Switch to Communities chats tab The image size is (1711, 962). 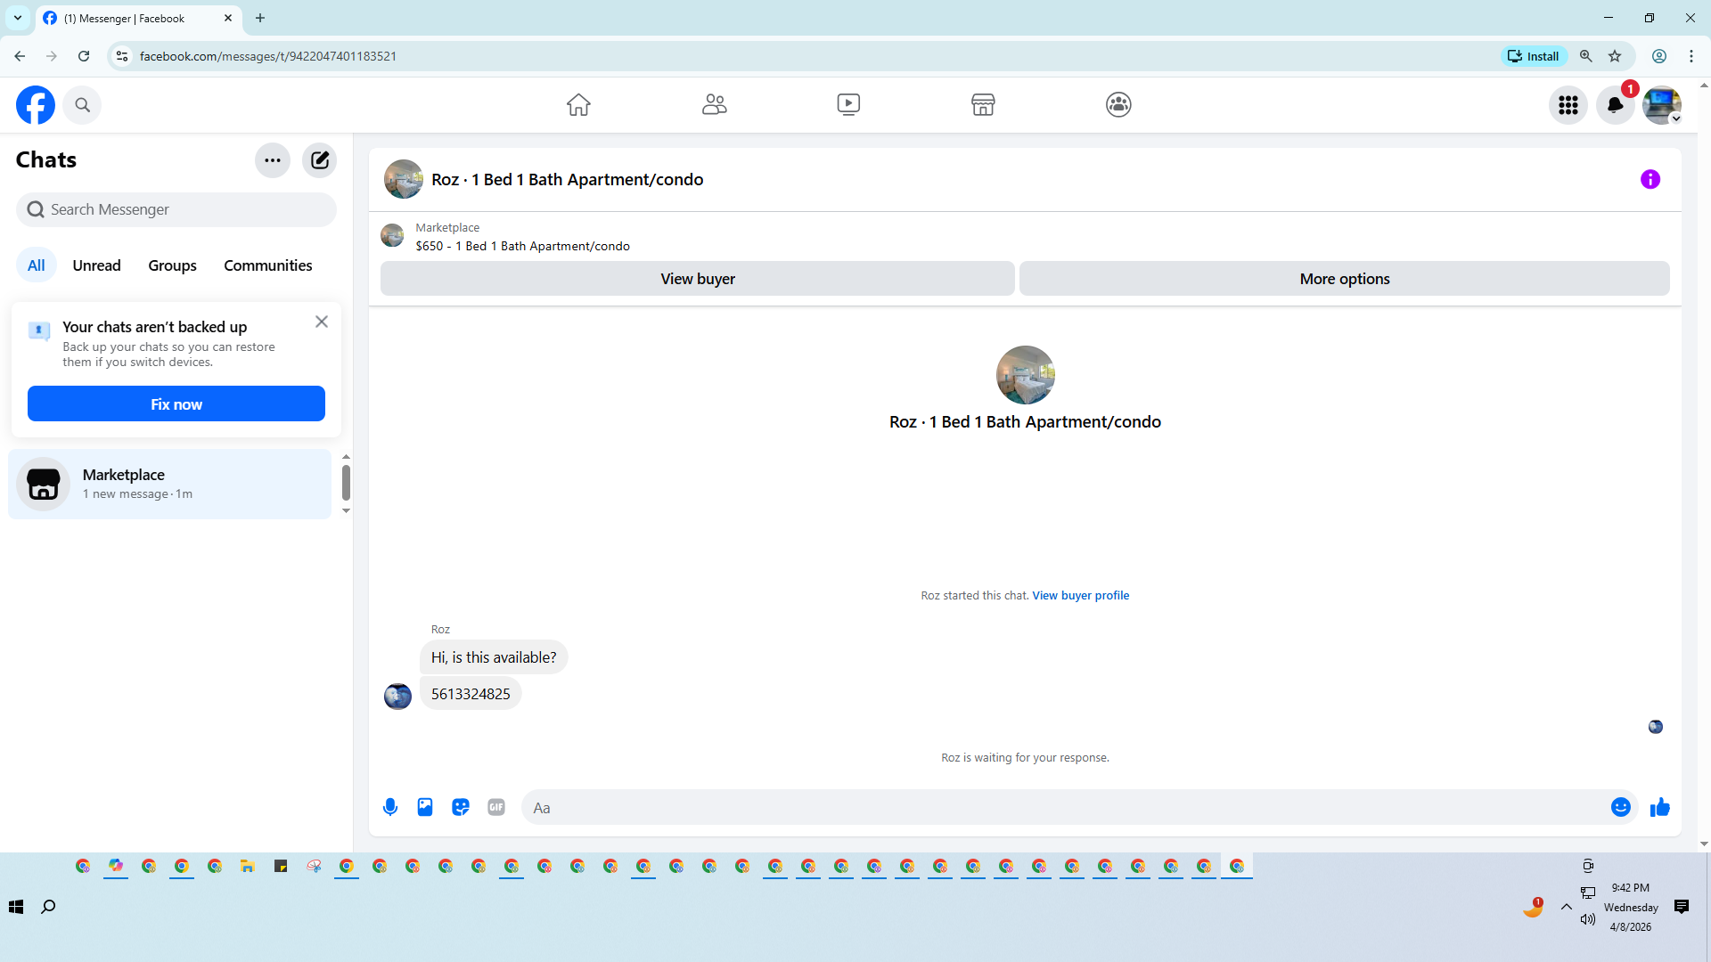267,265
